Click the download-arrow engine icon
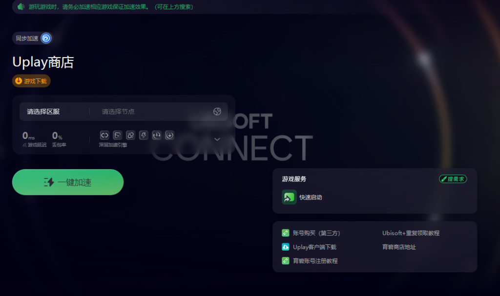The height and width of the screenshot is (296, 500). pos(169,136)
